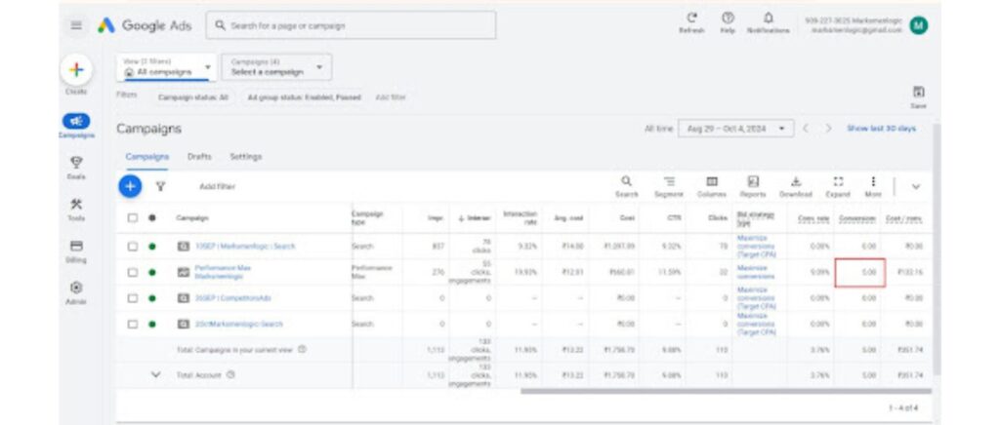This screenshot has width=1000, height=425.
Task: Open the Notifications bell
Action: [x=768, y=18]
